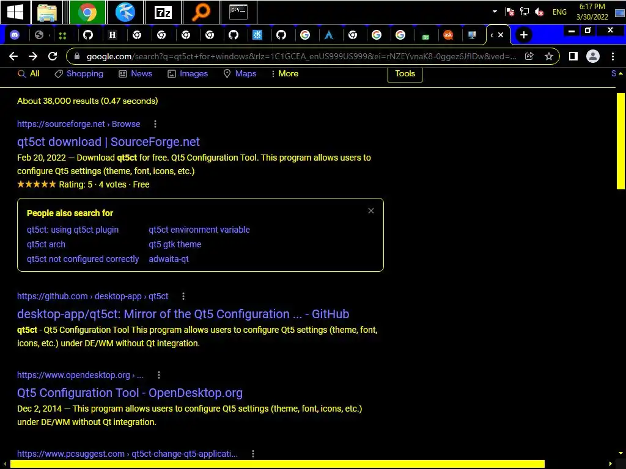Viewport: 626px width, 469px height.
Task: Go forward to the next page
Action: (33, 56)
